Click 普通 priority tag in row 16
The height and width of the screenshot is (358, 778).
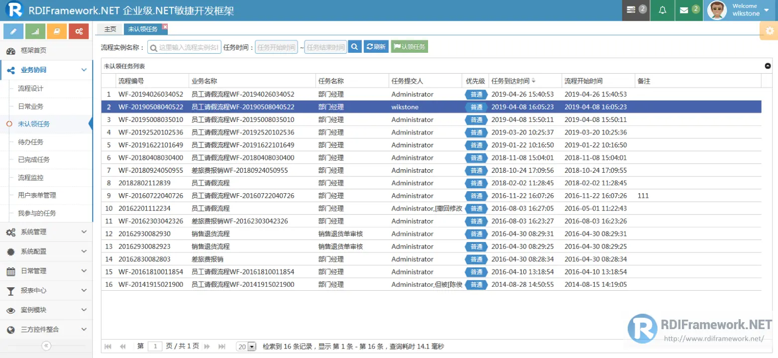click(x=476, y=285)
